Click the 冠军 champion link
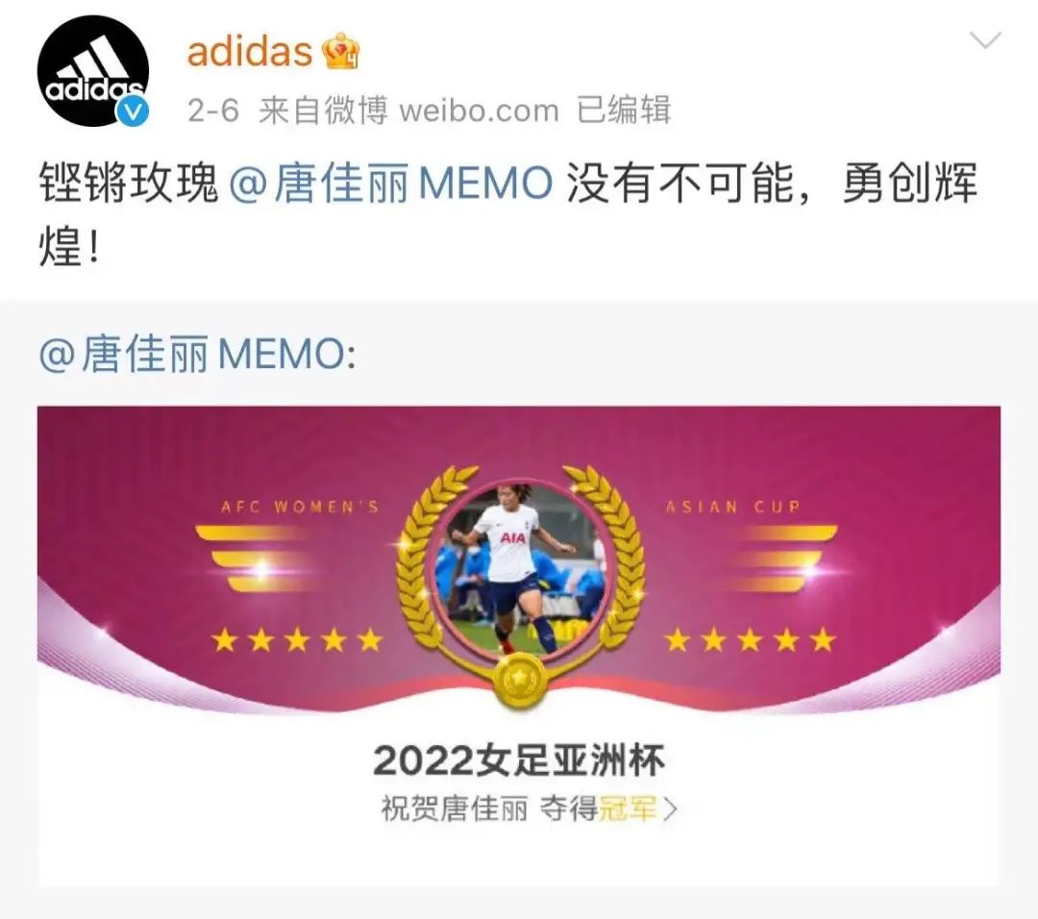Image resolution: width=1038 pixels, height=919 pixels. point(628,808)
